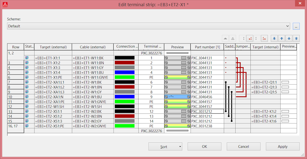Click the move to last position icon
The width and height of the screenshot is (307, 159).
click(296, 38)
